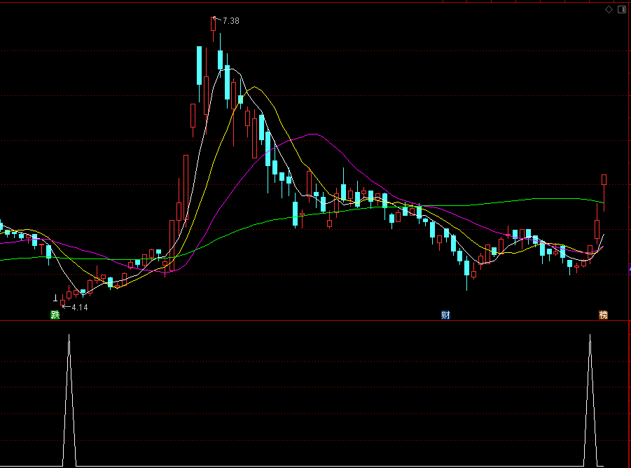Click the green 跌 event marker

(x=55, y=315)
